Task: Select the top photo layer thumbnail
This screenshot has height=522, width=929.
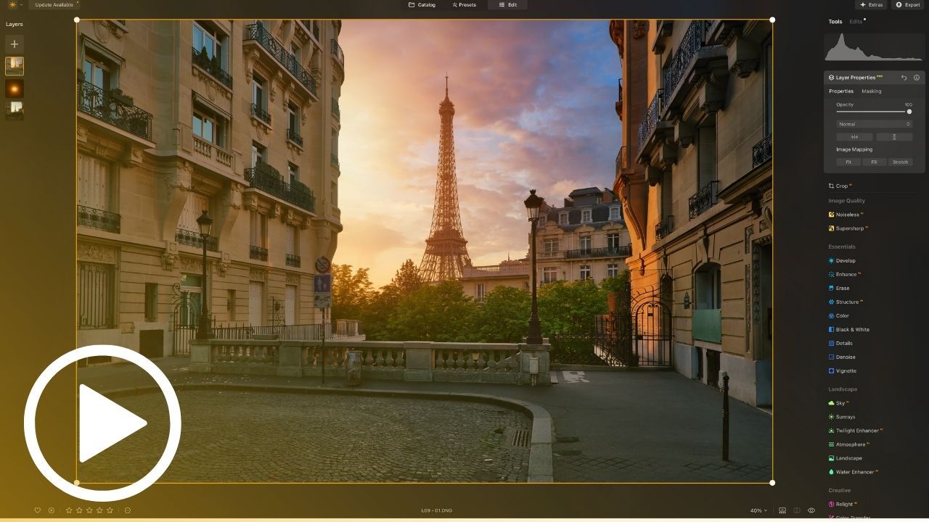Action: click(x=15, y=66)
